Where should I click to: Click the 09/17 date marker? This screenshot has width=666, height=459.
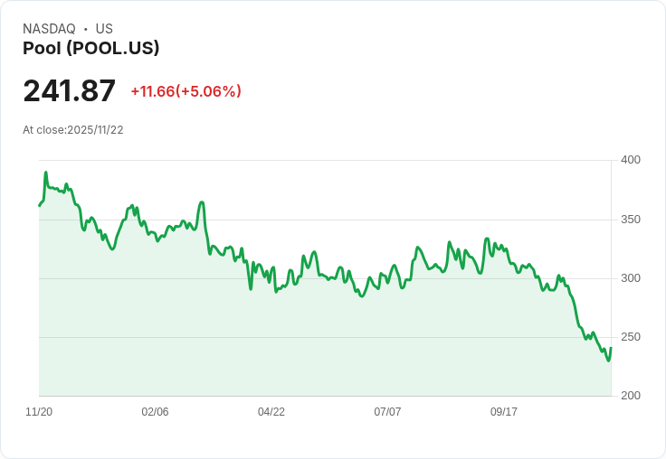point(504,412)
